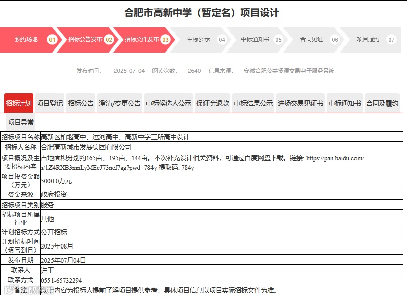The height and width of the screenshot is (298, 407).
Task: Click the contact person 许工
Action: point(47,270)
